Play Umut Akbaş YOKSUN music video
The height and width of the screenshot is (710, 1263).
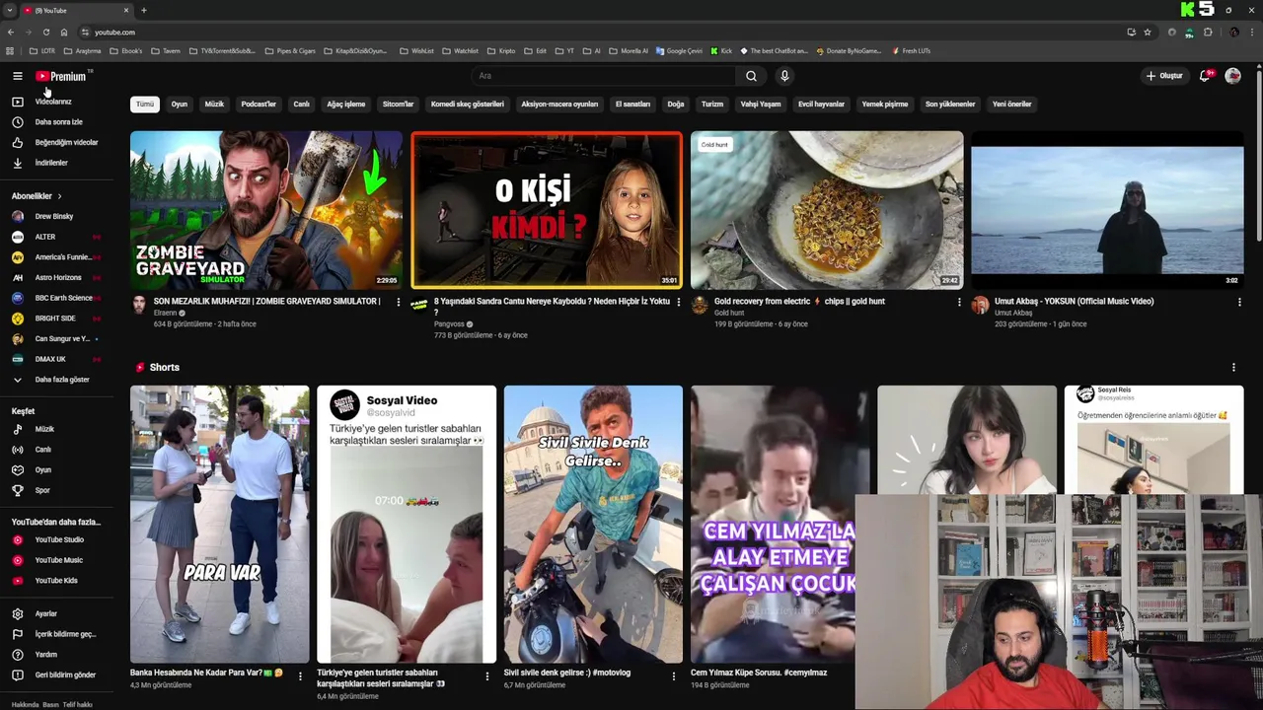point(1107,210)
